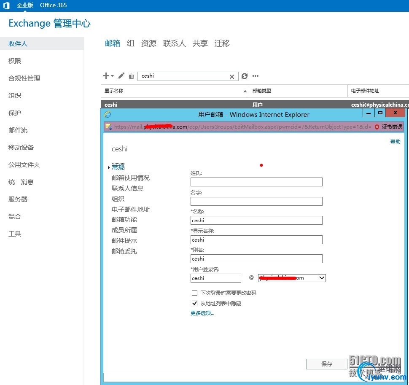Click the 姓氏 input field

point(256,182)
